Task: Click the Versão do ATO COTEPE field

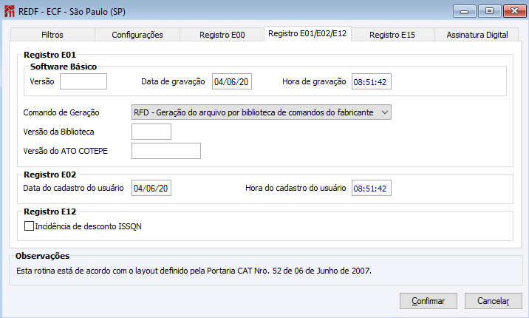Action: pyautogui.click(x=165, y=151)
